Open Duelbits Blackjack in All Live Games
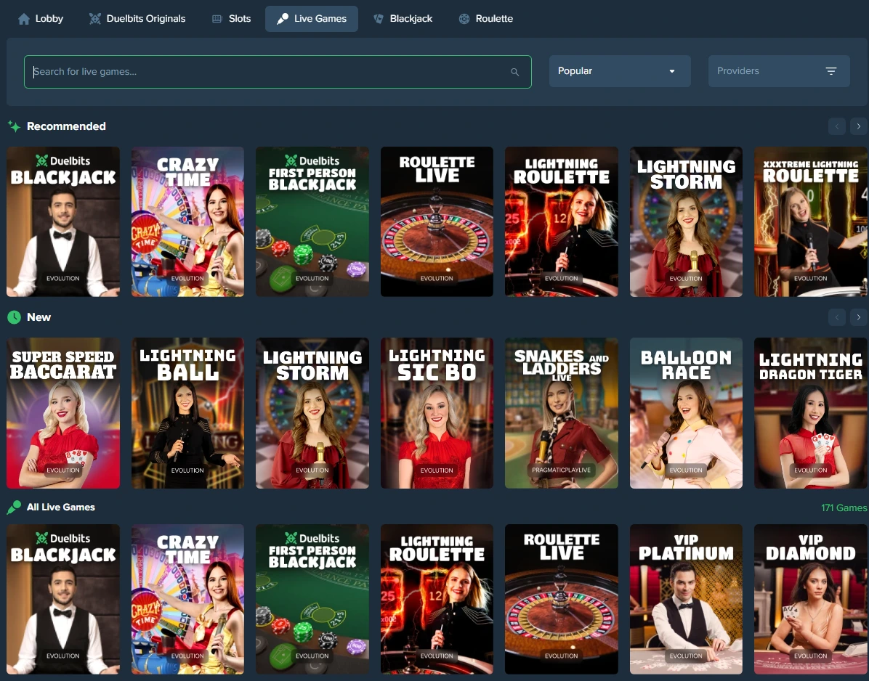This screenshot has width=869, height=681. click(x=63, y=599)
